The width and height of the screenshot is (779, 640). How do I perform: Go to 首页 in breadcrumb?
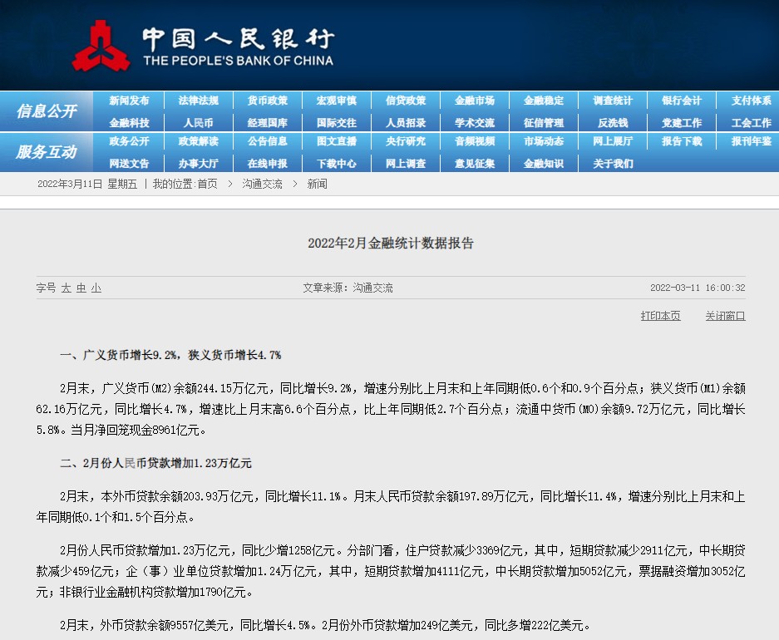[207, 185]
